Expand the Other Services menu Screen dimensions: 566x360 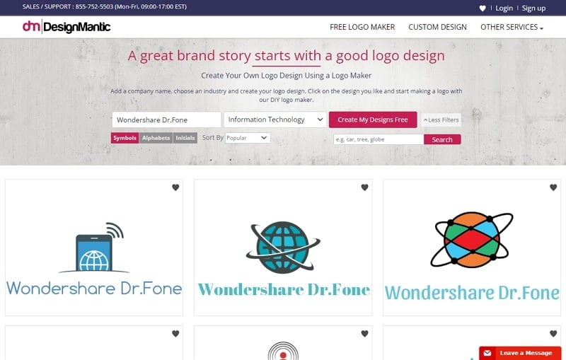click(512, 27)
